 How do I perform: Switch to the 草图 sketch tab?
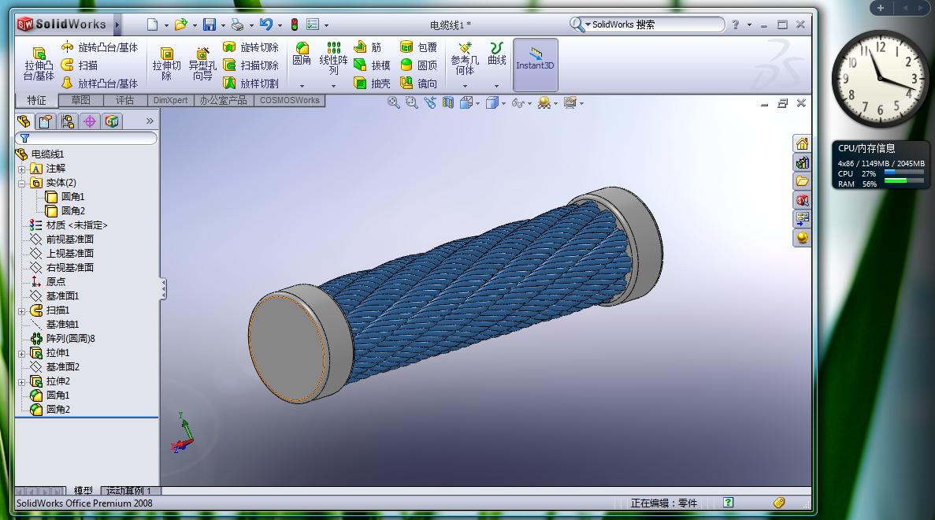coord(80,100)
